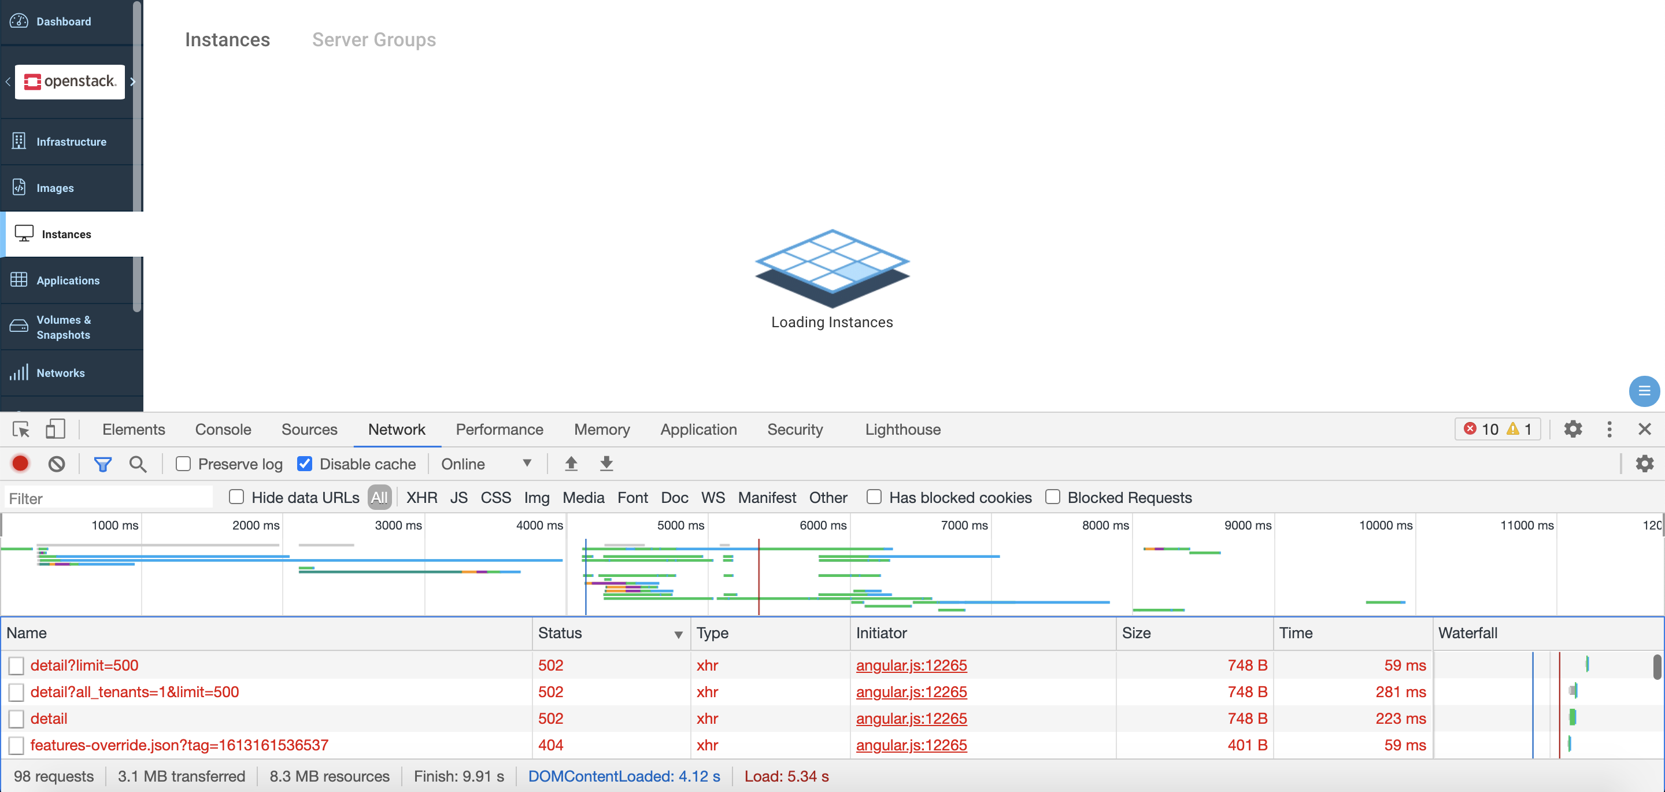Open the Lighthouse tab
Screen dimensions: 1665x792
(x=903, y=430)
